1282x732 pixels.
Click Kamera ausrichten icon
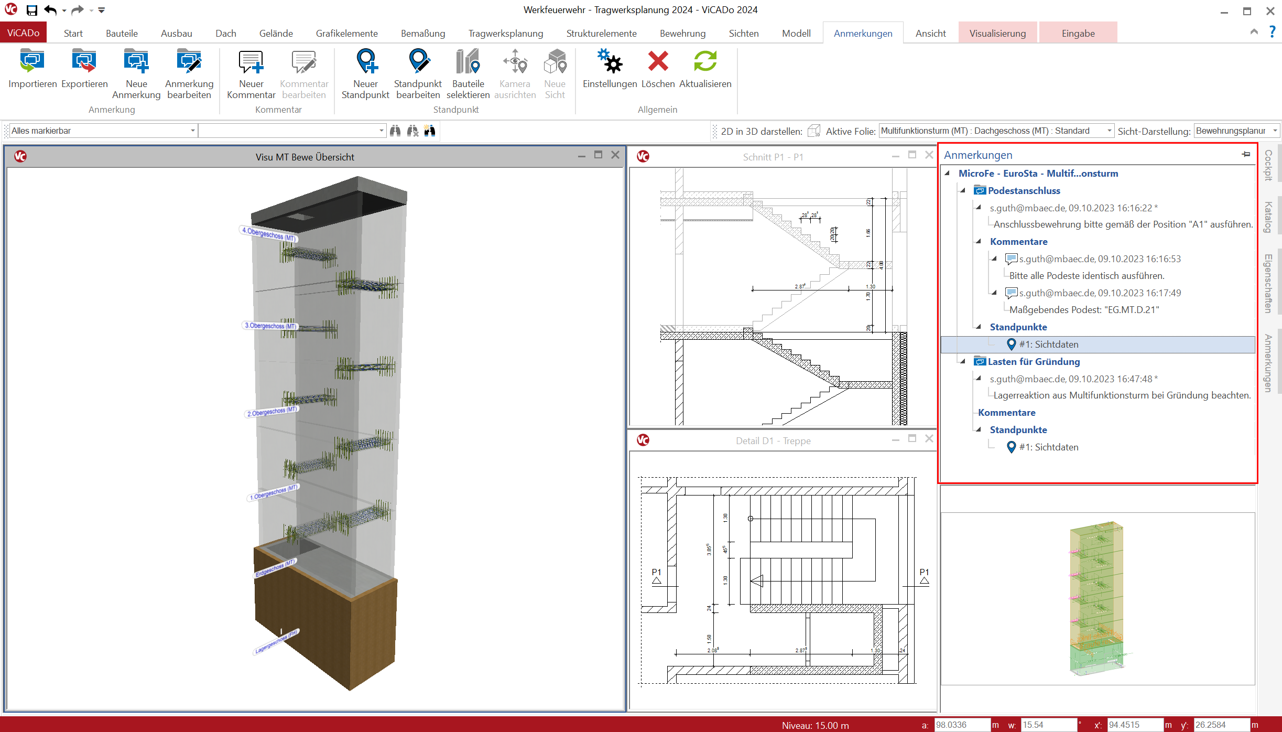coord(515,61)
